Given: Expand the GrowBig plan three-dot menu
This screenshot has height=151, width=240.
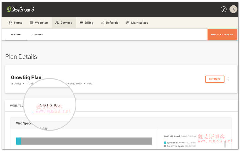Looking at the screenshot, I should click(228, 79).
